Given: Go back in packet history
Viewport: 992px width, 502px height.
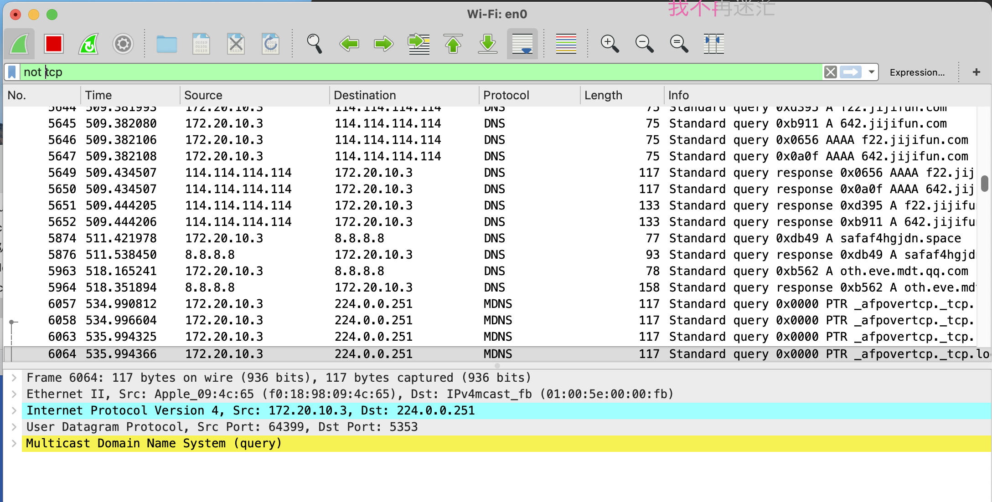Looking at the screenshot, I should 349,44.
